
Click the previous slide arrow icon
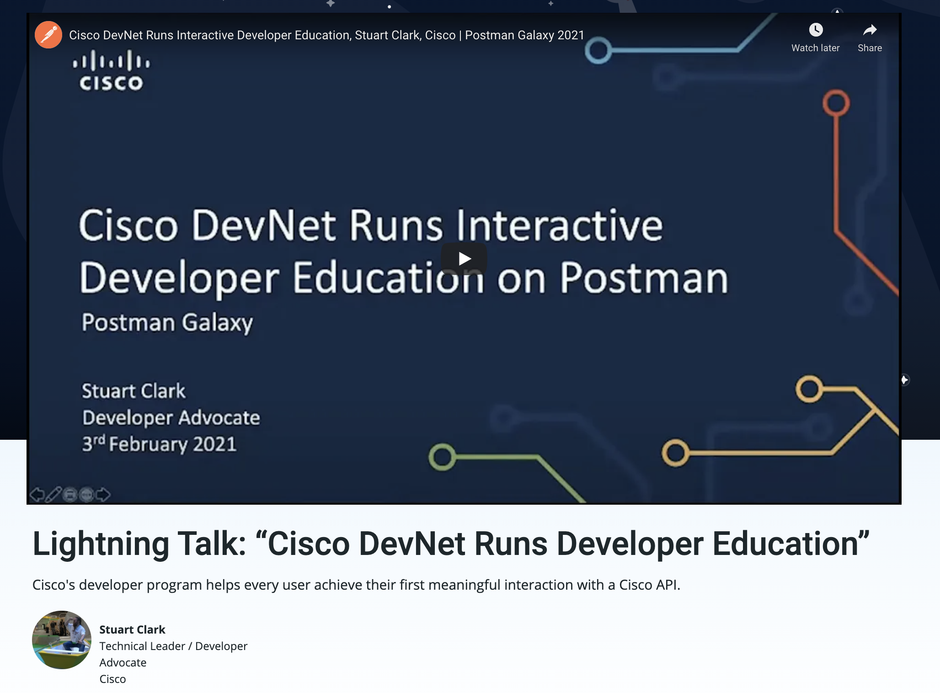point(37,495)
